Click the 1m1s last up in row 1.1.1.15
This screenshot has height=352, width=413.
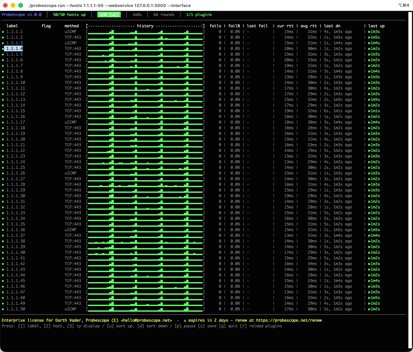(374, 111)
